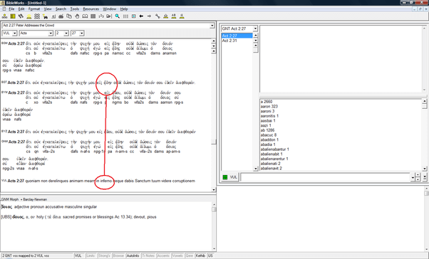Image resolution: width=429 pixels, height=259 pixels.
Task: Click the open book toolbar icon
Action: 85,16
